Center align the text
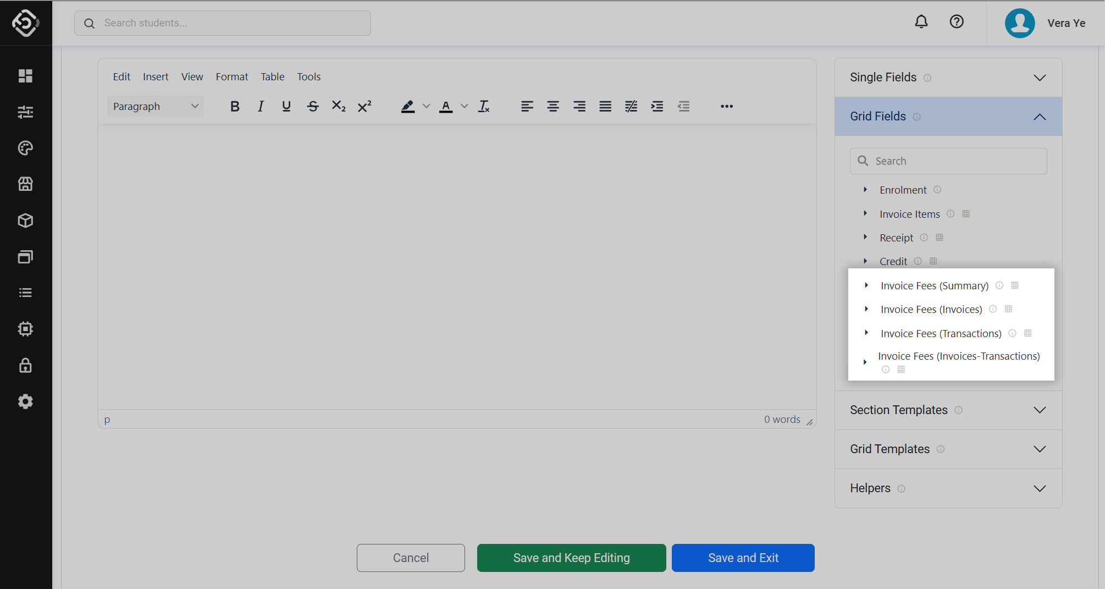Viewport: 1105px width, 589px height. (x=553, y=107)
